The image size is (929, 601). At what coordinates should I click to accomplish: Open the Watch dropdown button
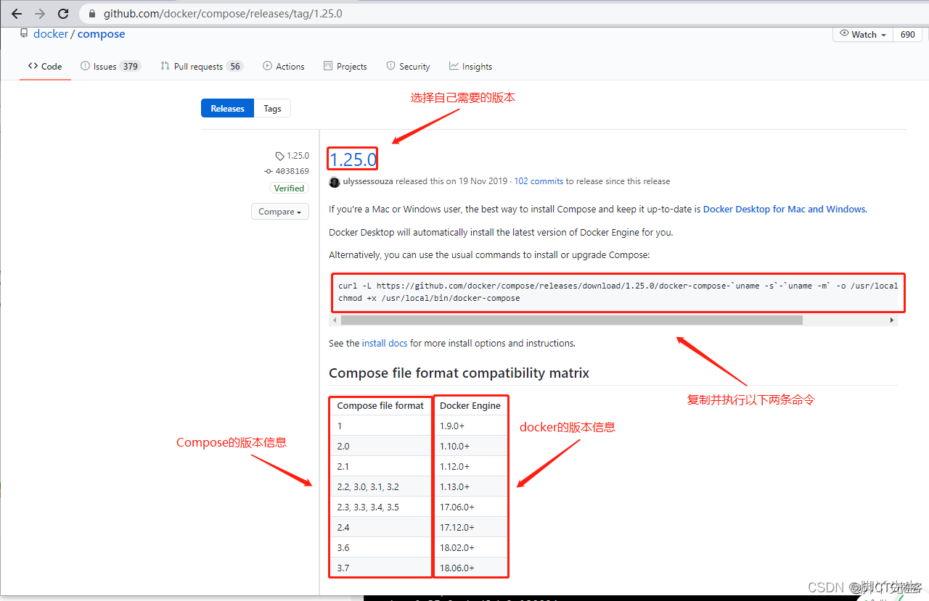tap(863, 34)
